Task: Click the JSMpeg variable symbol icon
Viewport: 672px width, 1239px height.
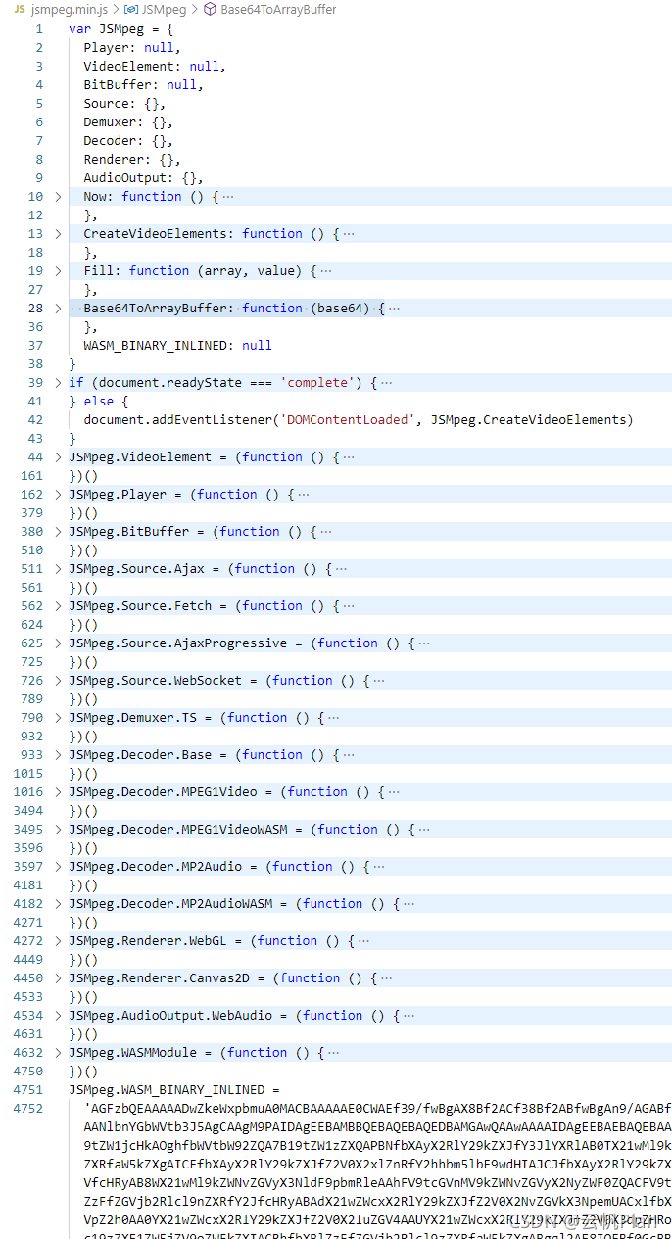Action: [x=132, y=9]
